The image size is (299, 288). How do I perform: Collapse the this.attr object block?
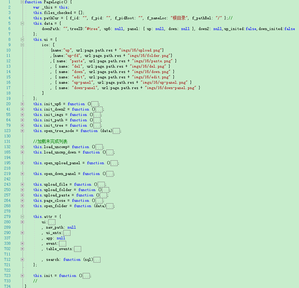(22, 216)
